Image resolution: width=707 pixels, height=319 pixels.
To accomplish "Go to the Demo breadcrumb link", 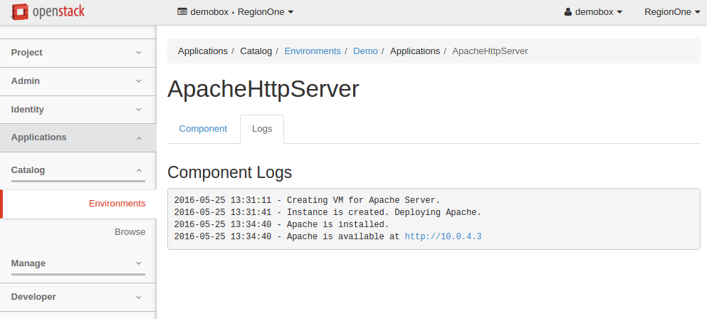I will (365, 51).
